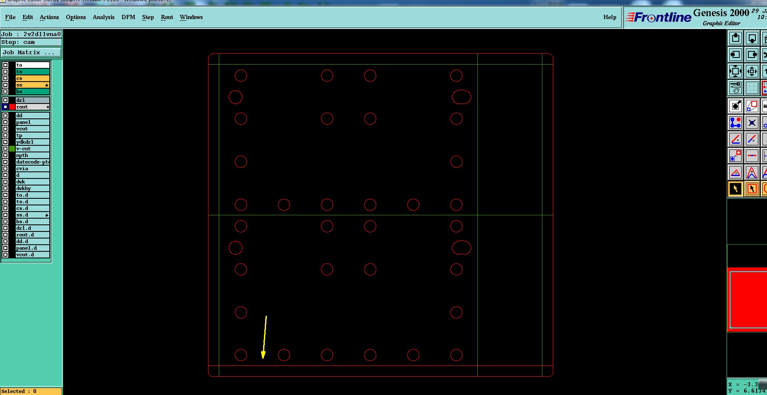Click the Job Matrix button
This screenshot has width=767, height=395.
click(x=31, y=53)
